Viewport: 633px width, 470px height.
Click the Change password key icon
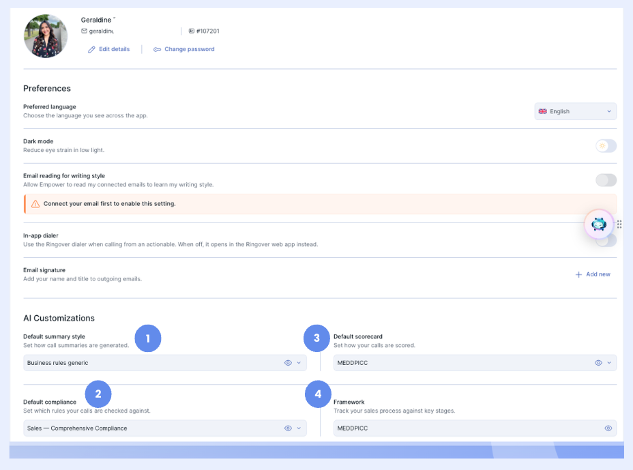tap(157, 49)
